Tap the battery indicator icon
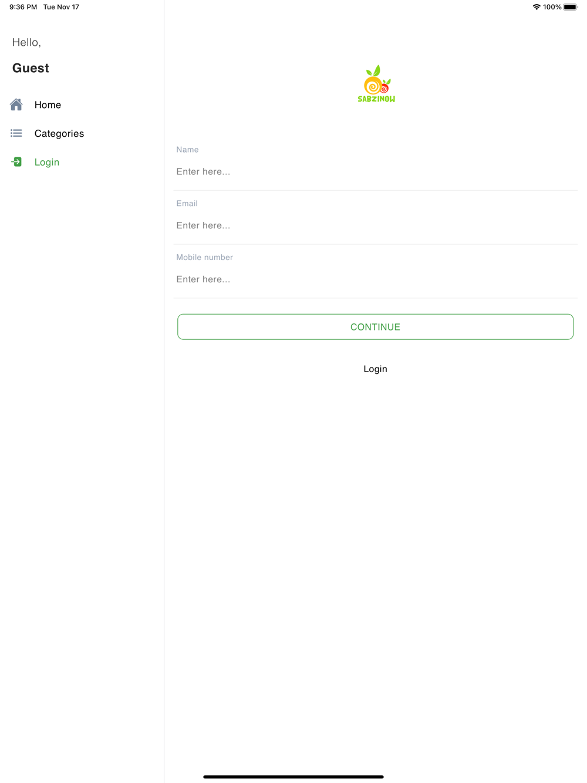587x783 pixels. (x=571, y=7)
